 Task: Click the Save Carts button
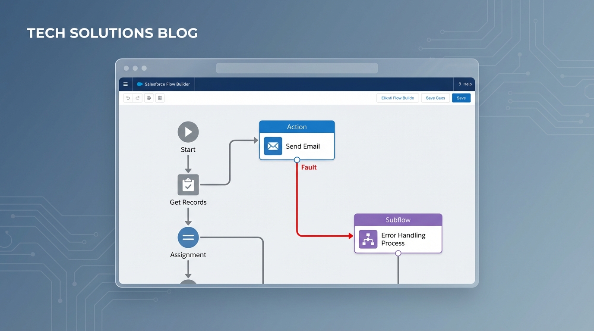point(435,98)
